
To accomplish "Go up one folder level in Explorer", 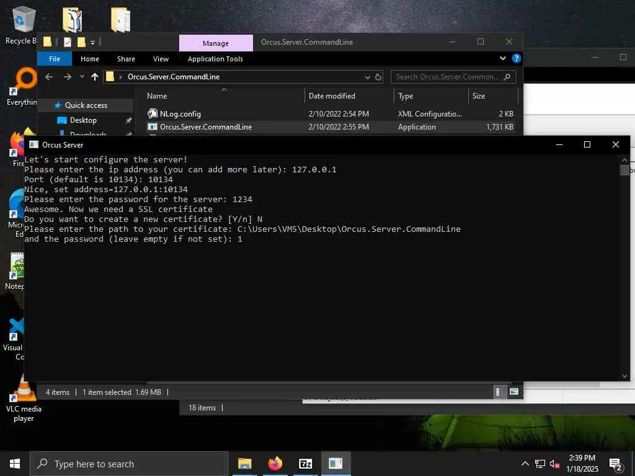I will 95,77.
